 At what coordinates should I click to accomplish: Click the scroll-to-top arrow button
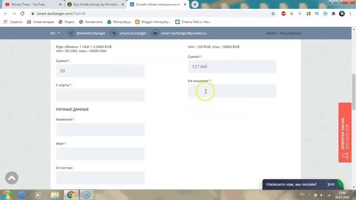[12, 178]
